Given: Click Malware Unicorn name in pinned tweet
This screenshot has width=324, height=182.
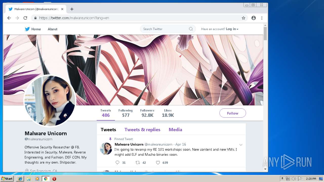Looking at the screenshot, I should point(129,144).
